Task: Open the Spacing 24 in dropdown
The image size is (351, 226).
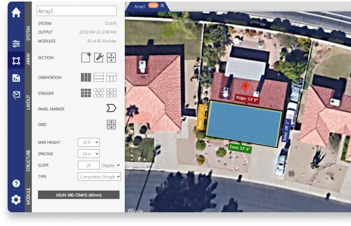Action: 89,154
